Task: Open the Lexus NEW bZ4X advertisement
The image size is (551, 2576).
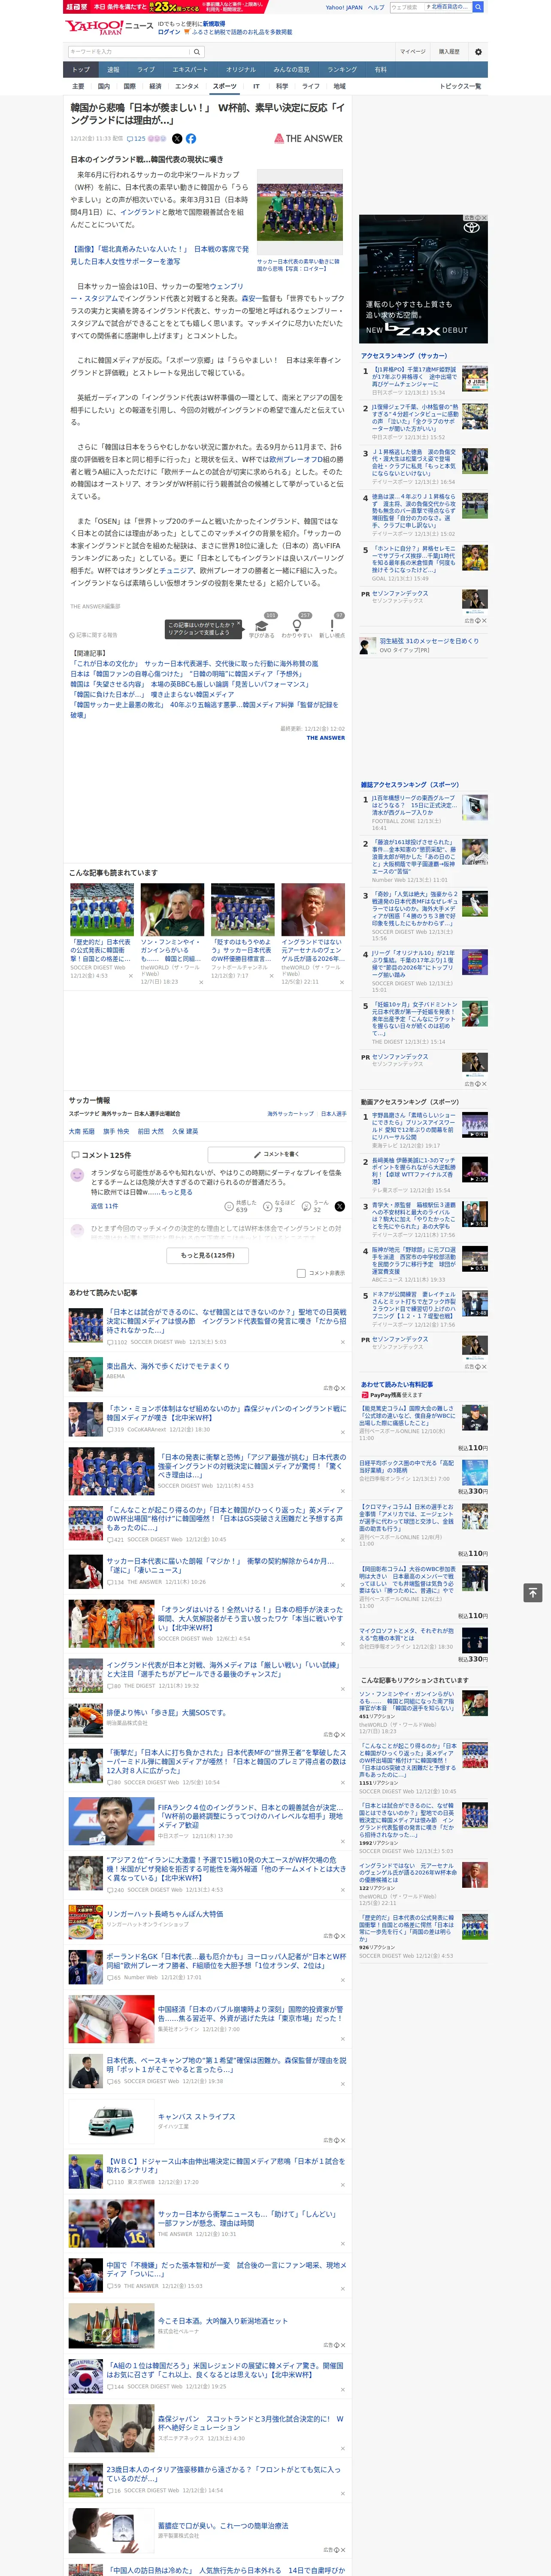Action: point(423,278)
